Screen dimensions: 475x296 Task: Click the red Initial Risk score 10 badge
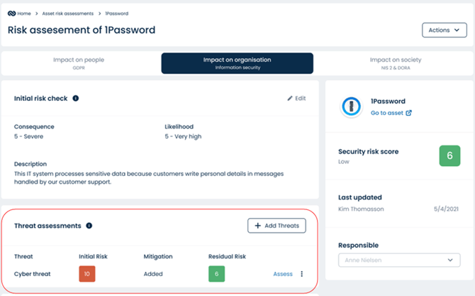pos(87,274)
